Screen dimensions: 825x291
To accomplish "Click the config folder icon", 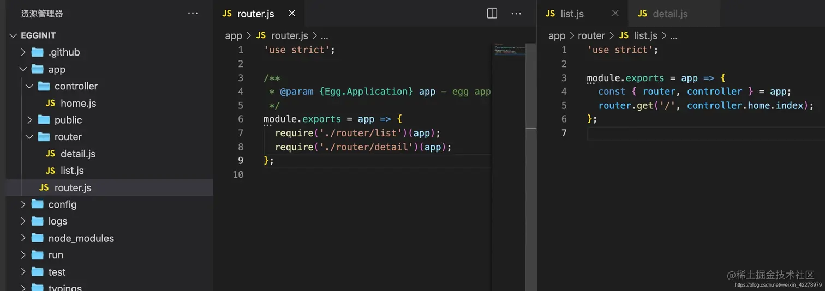I will [37, 204].
